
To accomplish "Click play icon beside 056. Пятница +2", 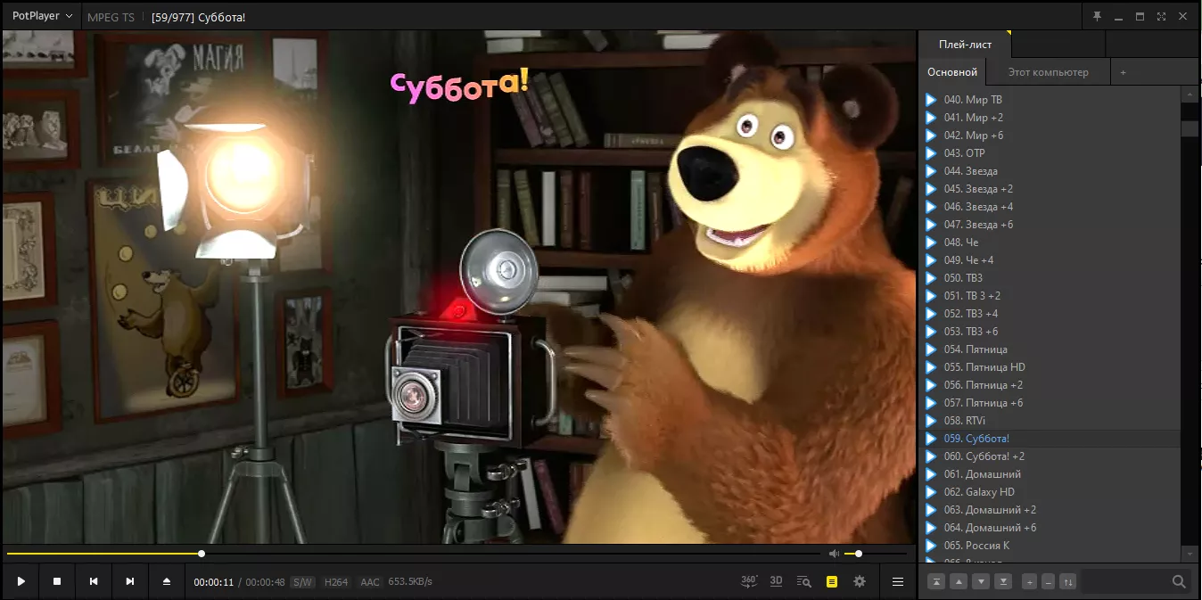I will click(931, 385).
